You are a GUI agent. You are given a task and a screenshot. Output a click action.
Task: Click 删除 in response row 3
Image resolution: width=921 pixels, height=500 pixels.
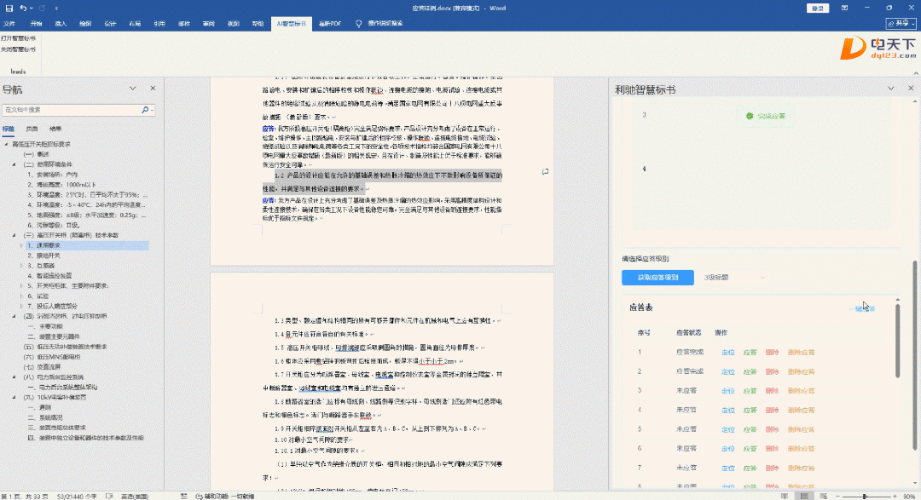click(x=773, y=391)
